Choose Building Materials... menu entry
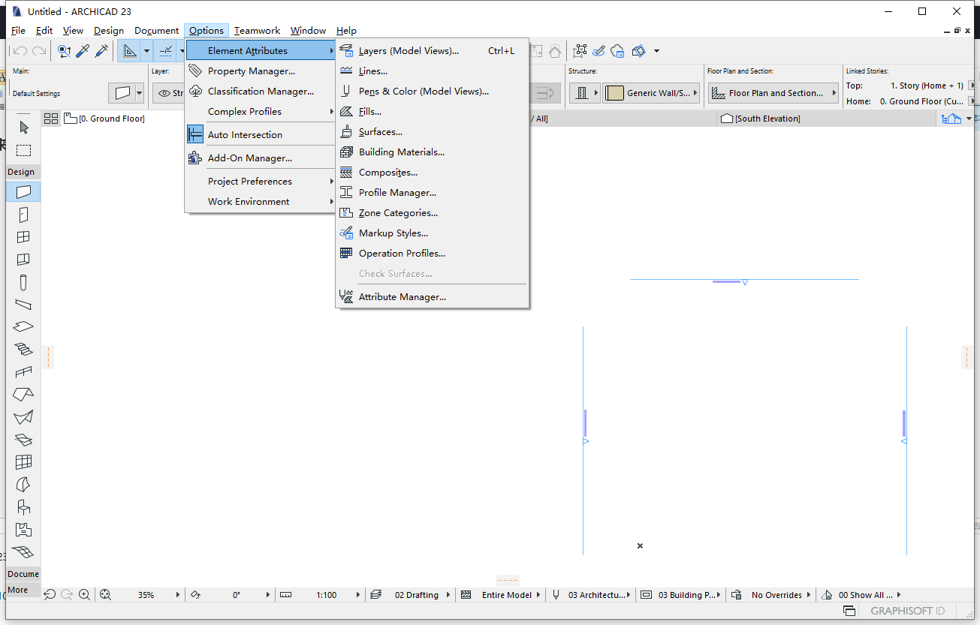Screen dimensions: 980x625 pos(433,152)
